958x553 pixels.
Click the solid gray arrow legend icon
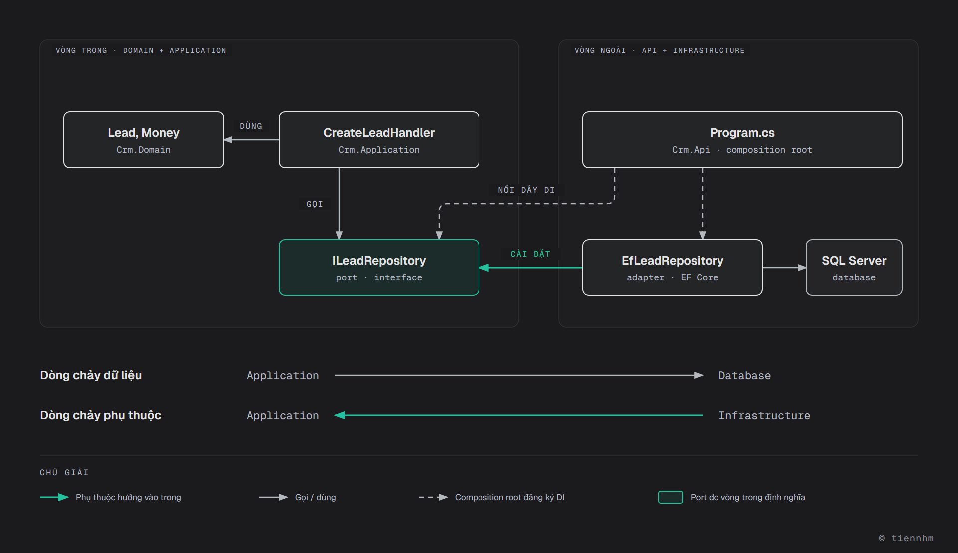pyautogui.click(x=274, y=497)
